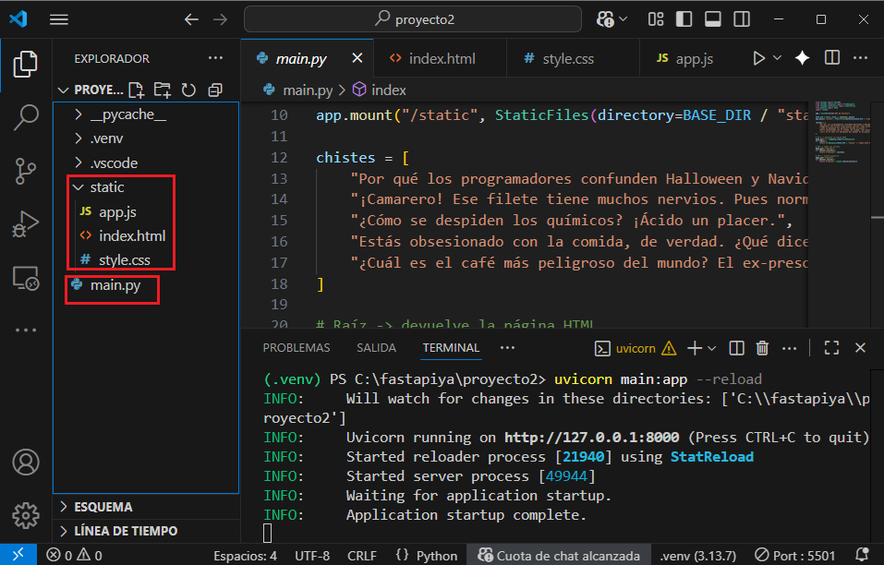Open the Explorer view in activity bar
Viewport: 884px width, 565px height.
click(25, 64)
